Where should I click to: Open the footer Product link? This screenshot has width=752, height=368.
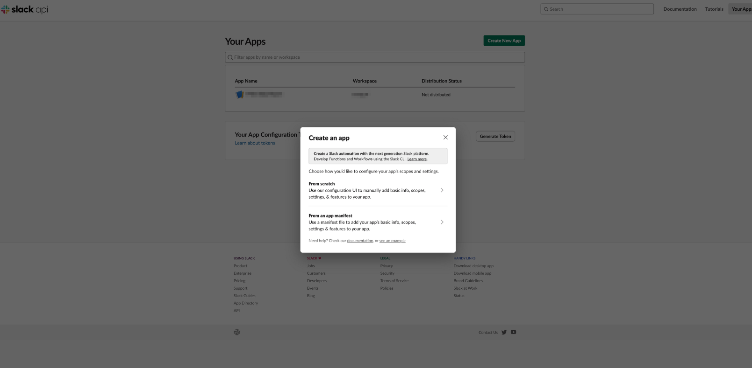pos(240,266)
